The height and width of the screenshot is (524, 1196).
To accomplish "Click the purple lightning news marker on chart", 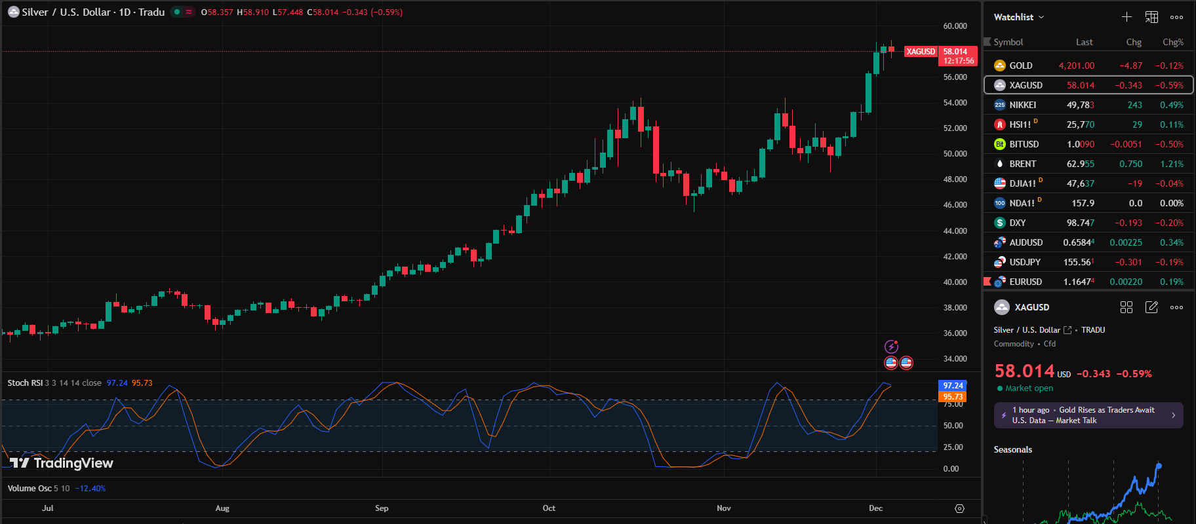I will (891, 346).
